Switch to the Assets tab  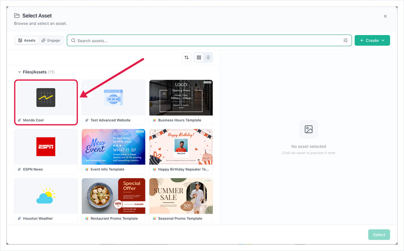click(27, 40)
